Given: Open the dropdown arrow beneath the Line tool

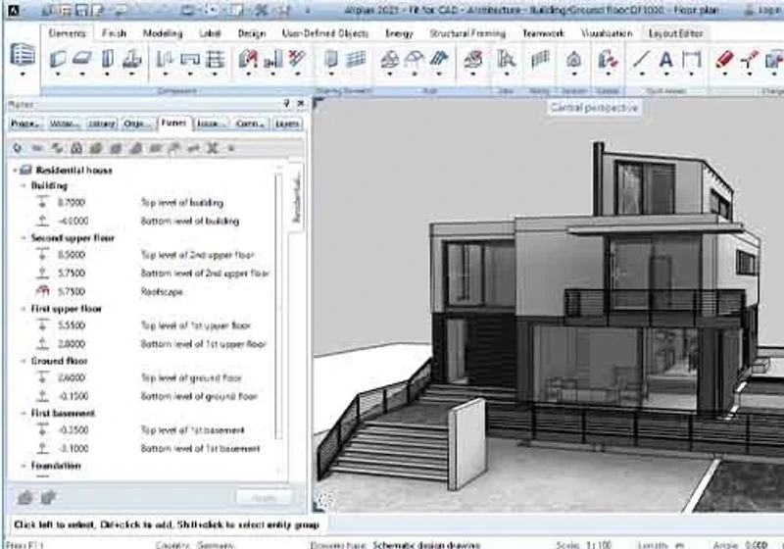Looking at the screenshot, I should click(x=642, y=74).
